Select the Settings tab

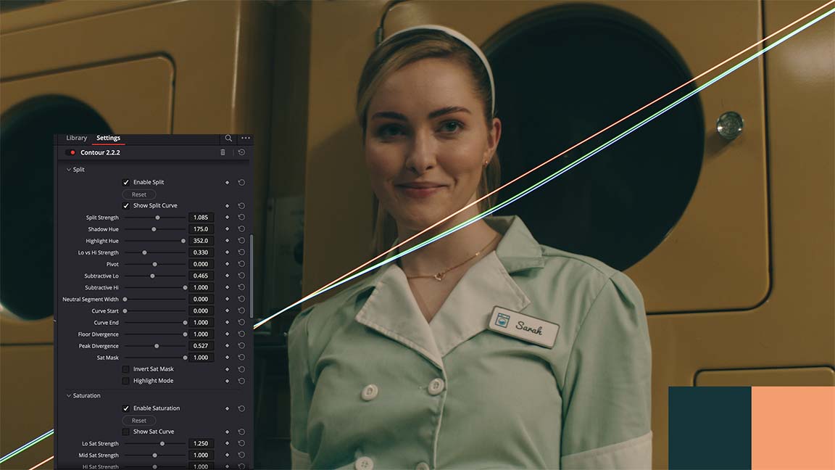108,138
